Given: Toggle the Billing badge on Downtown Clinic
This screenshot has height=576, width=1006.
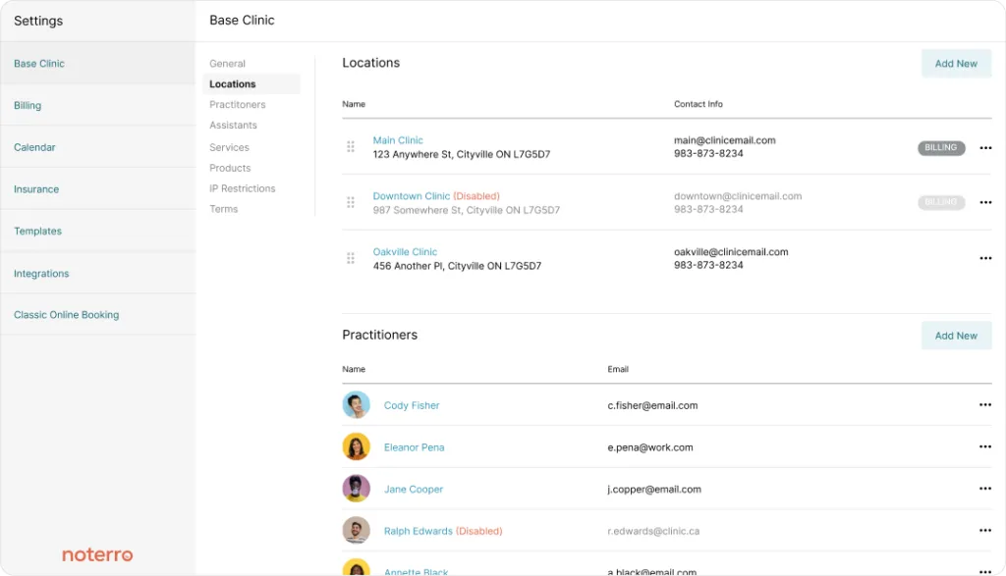Looking at the screenshot, I should point(941,202).
